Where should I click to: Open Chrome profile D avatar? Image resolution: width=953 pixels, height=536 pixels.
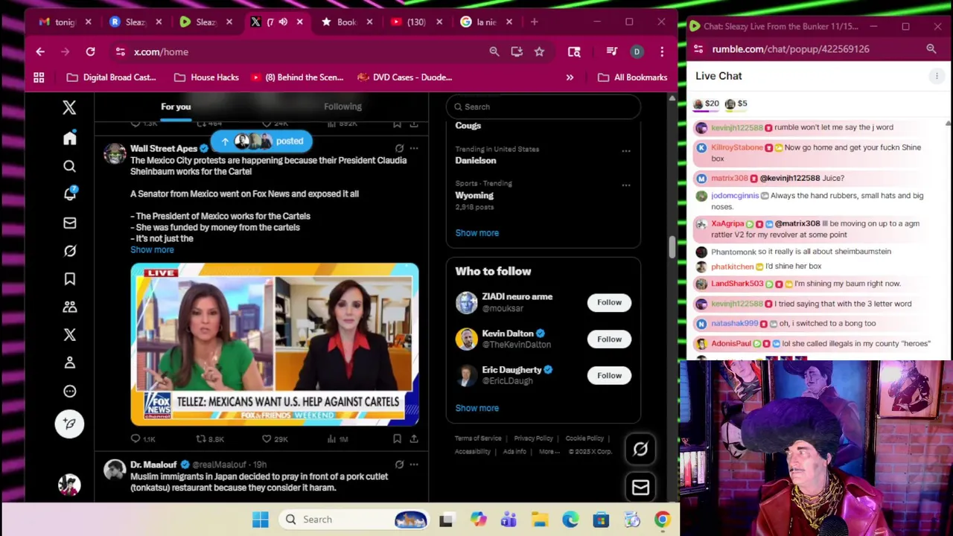tap(637, 51)
